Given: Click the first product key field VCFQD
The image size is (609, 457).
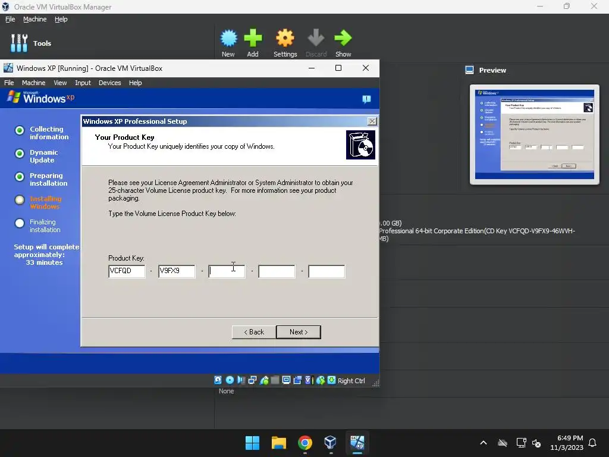Looking at the screenshot, I should pos(127,271).
